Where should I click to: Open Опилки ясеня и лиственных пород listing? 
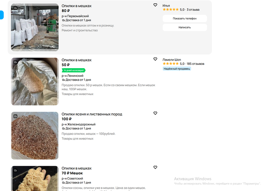pos(92,114)
